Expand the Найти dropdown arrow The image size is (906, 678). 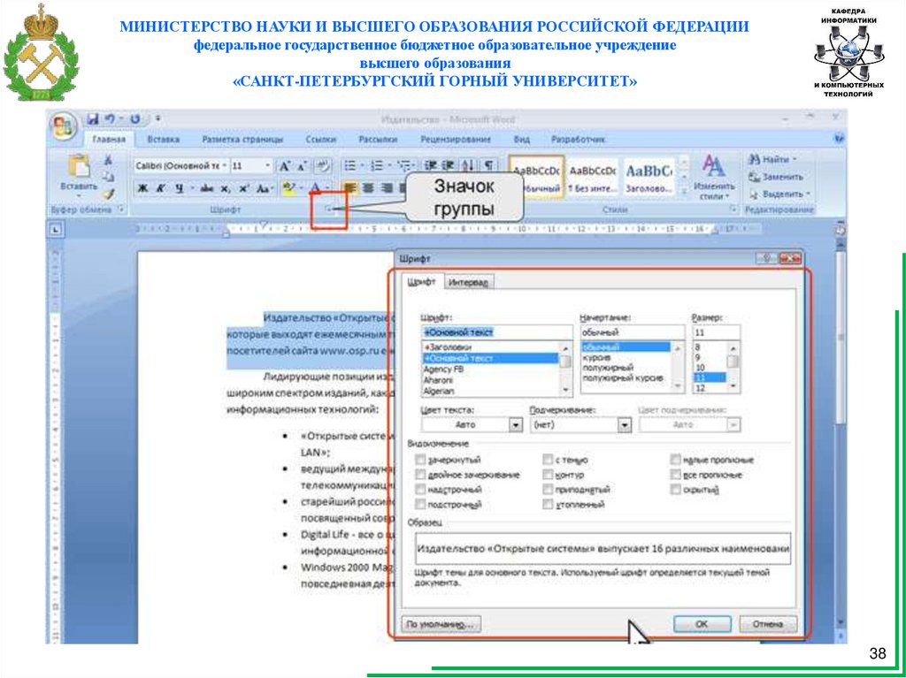tap(794, 159)
